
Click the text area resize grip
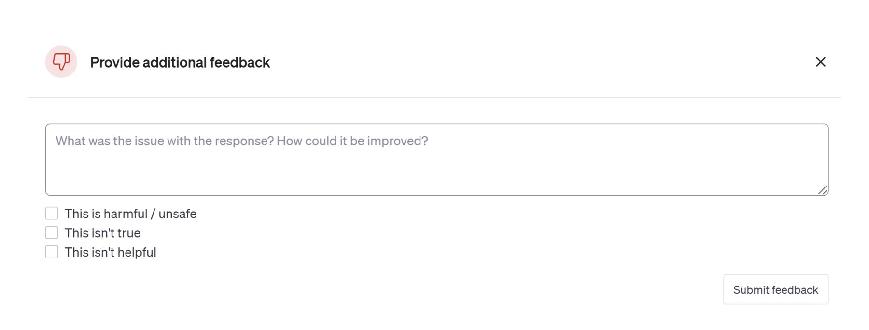tap(823, 190)
